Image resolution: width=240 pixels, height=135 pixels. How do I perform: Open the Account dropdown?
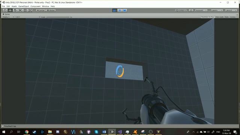(201, 10)
